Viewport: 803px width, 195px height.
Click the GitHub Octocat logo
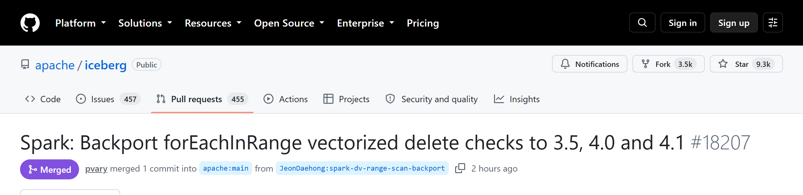(x=30, y=23)
